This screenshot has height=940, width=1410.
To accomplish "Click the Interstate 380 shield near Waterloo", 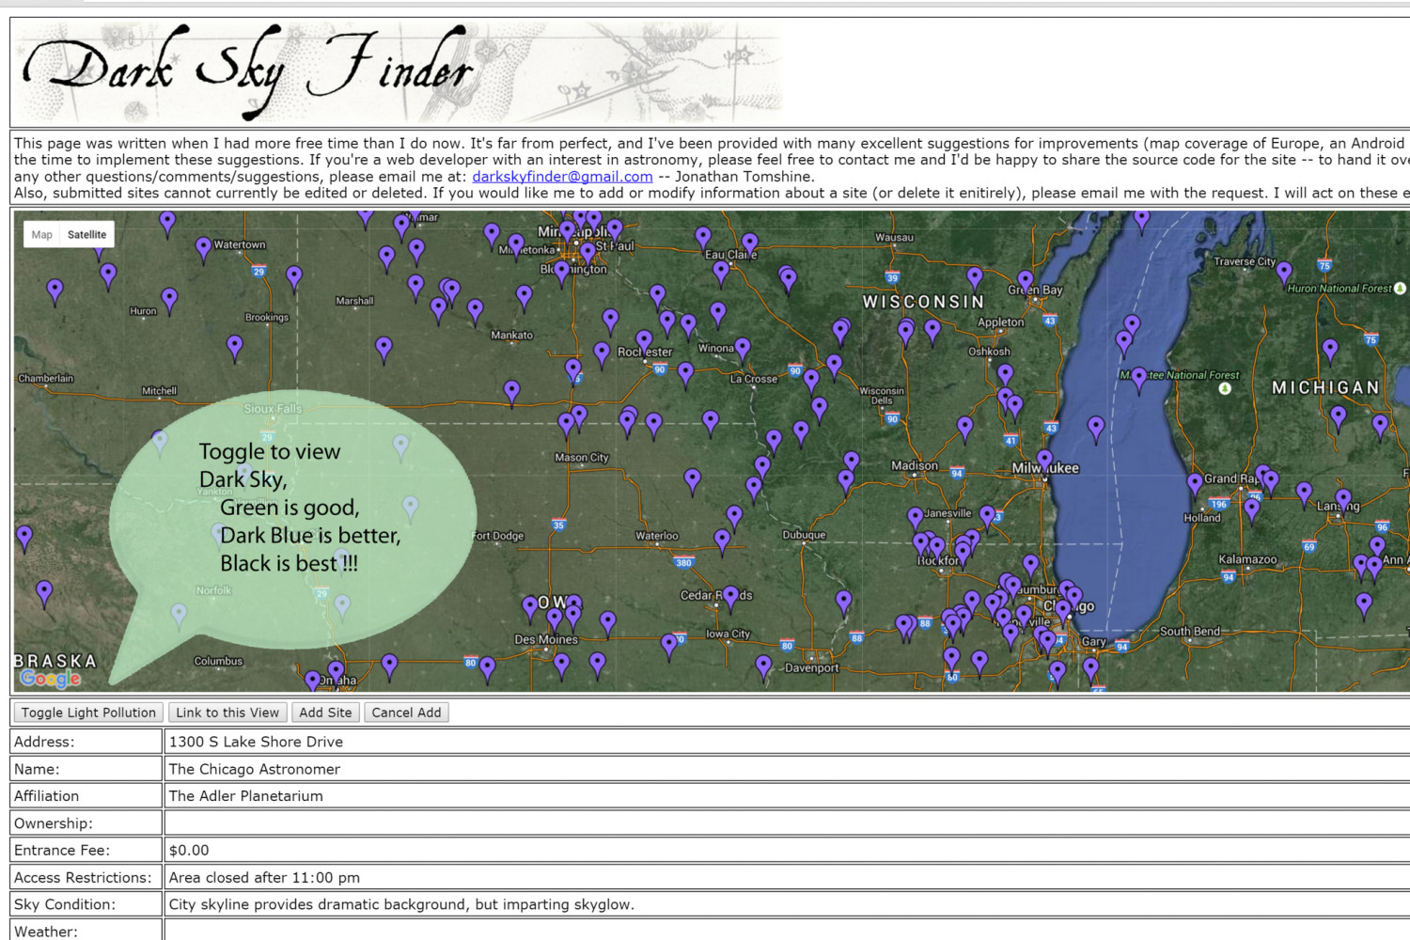I will coord(683,563).
